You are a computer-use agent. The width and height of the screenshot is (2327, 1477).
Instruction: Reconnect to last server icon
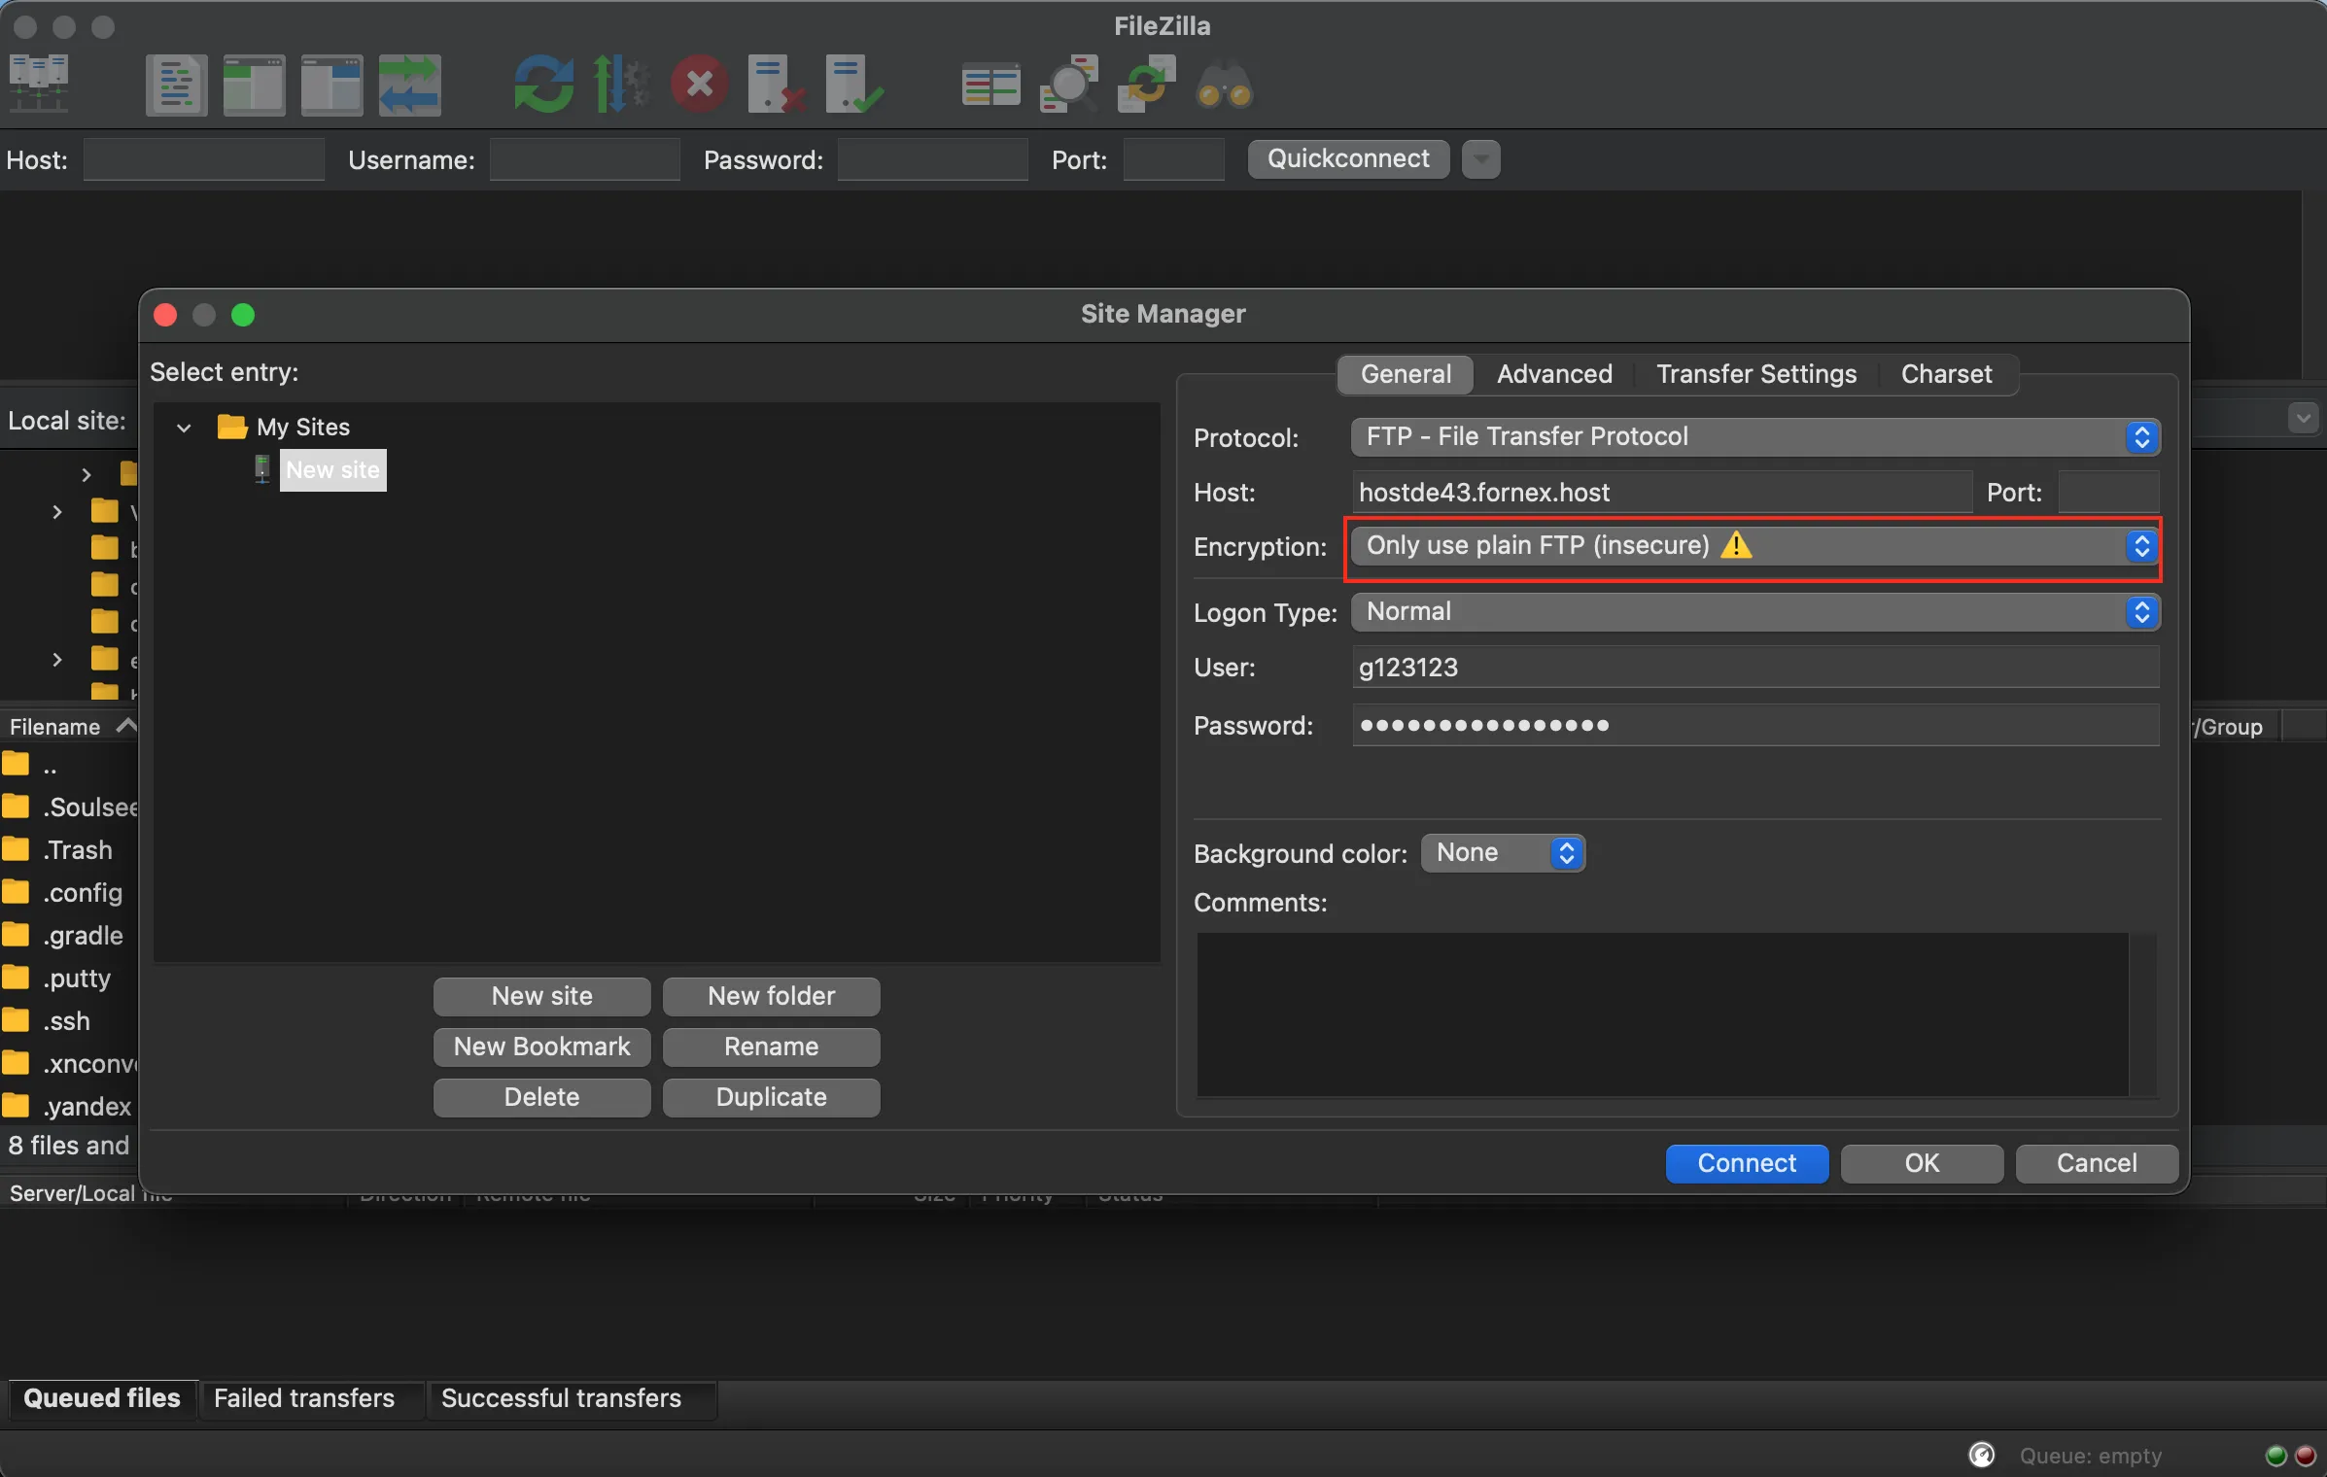[x=854, y=85]
